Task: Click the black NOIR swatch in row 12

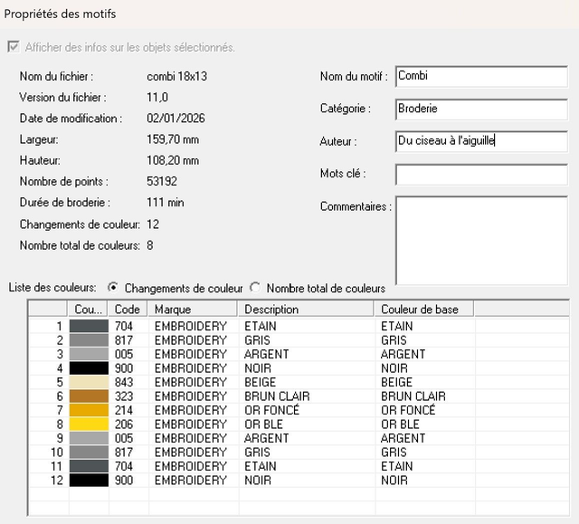Action: click(x=89, y=481)
